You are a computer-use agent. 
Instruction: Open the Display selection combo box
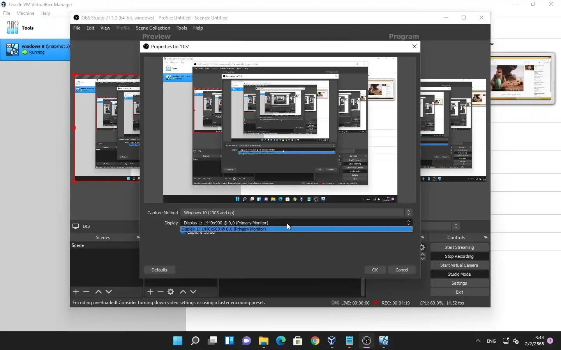pyautogui.click(x=296, y=223)
